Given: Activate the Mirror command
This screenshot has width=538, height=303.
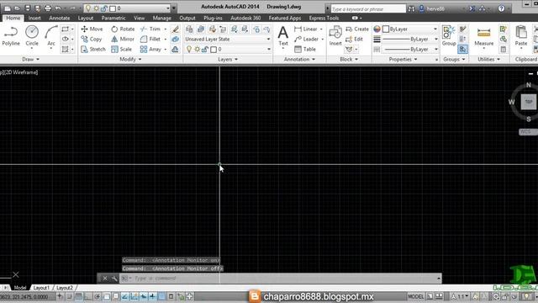Looking at the screenshot, I should point(123,40).
